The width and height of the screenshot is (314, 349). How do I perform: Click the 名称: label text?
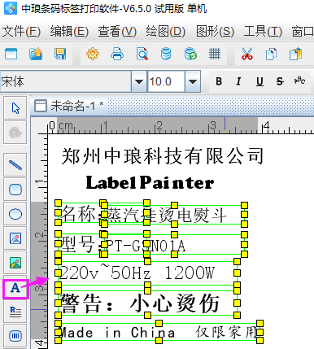83,214
